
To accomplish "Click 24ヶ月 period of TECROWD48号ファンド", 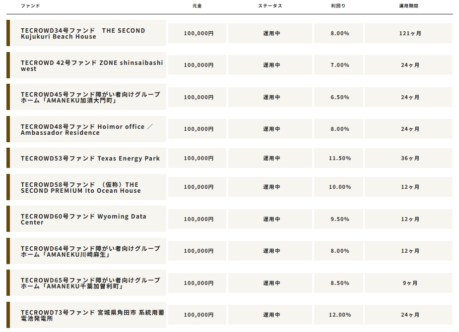I will [x=409, y=129].
